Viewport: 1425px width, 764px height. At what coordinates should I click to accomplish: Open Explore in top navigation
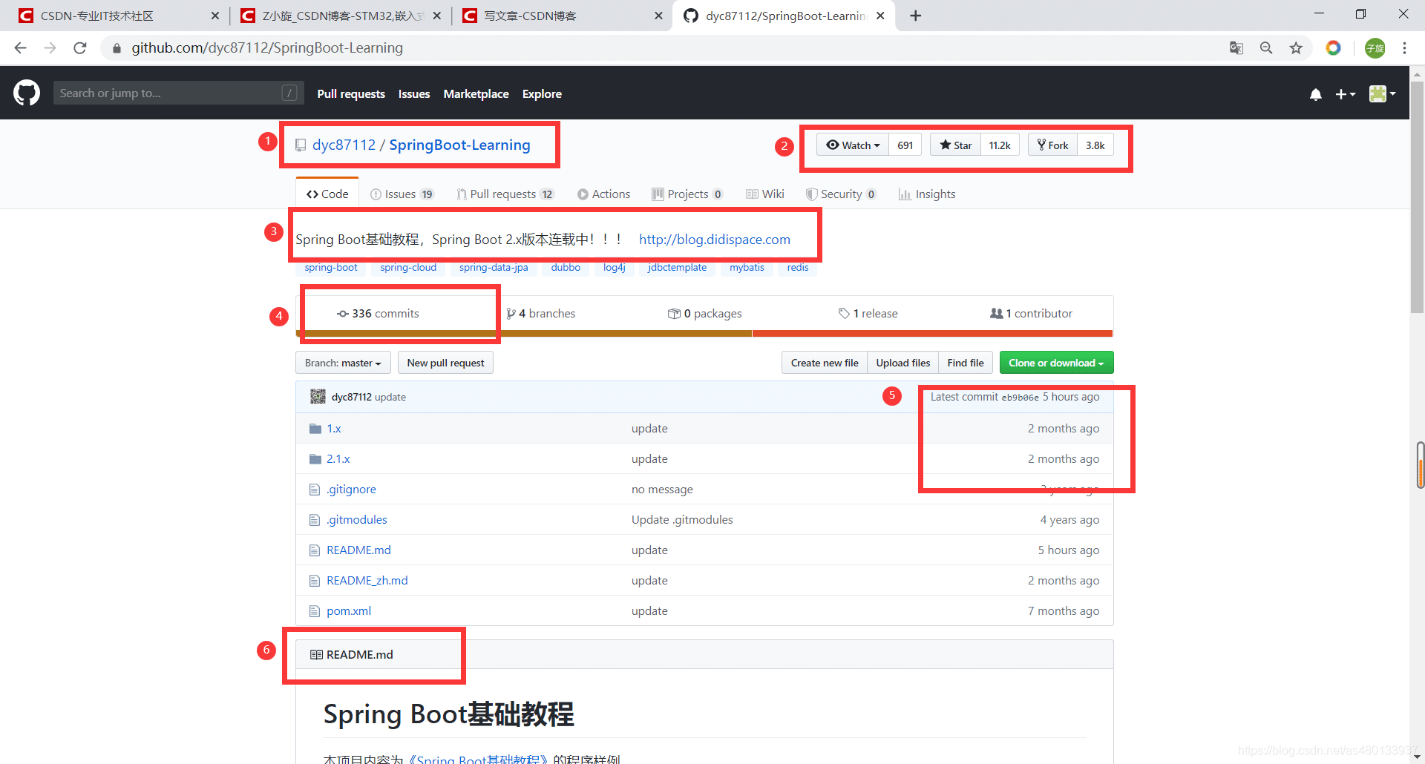(542, 94)
